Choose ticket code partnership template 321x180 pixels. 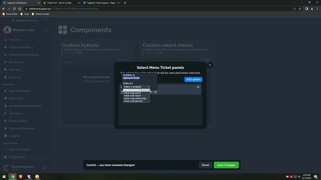135,98
